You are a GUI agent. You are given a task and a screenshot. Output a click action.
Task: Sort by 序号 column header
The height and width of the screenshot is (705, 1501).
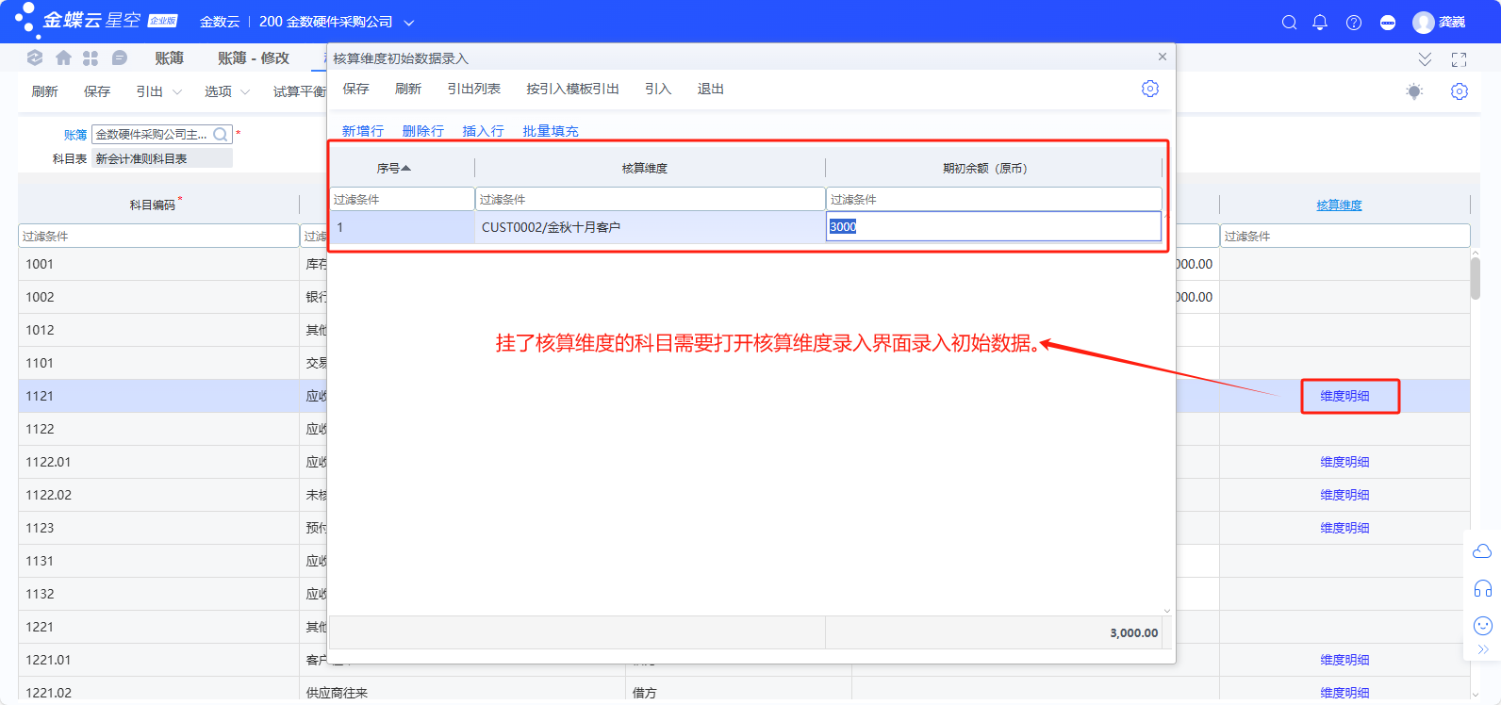click(394, 168)
